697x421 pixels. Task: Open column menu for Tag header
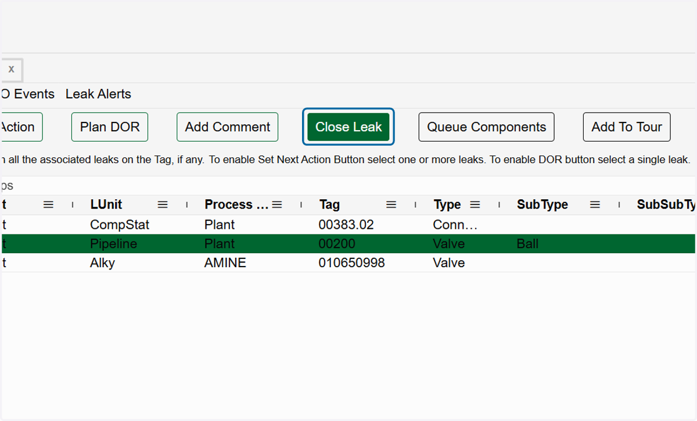click(391, 204)
